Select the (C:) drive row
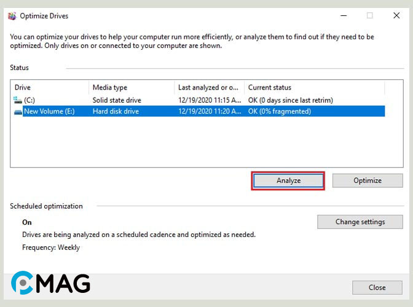The height and width of the screenshot is (307, 413). 199,100
